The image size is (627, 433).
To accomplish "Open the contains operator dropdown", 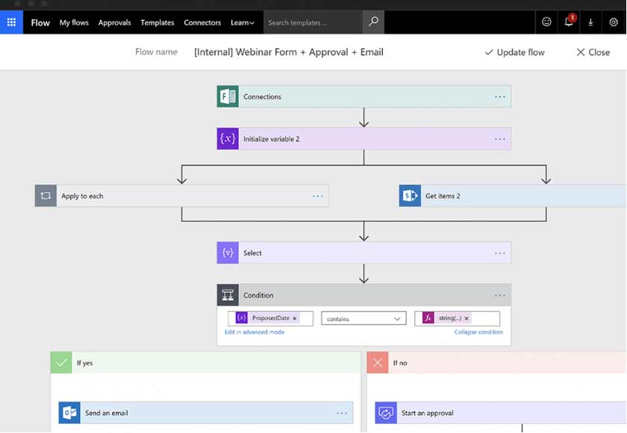I will (x=364, y=317).
